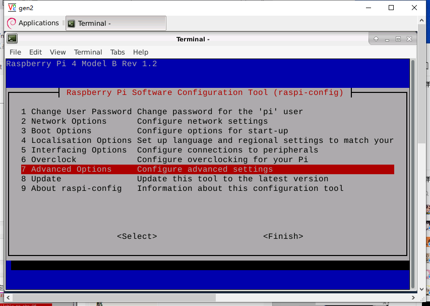Click the VNC scroll down arrow

pos(422,289)
